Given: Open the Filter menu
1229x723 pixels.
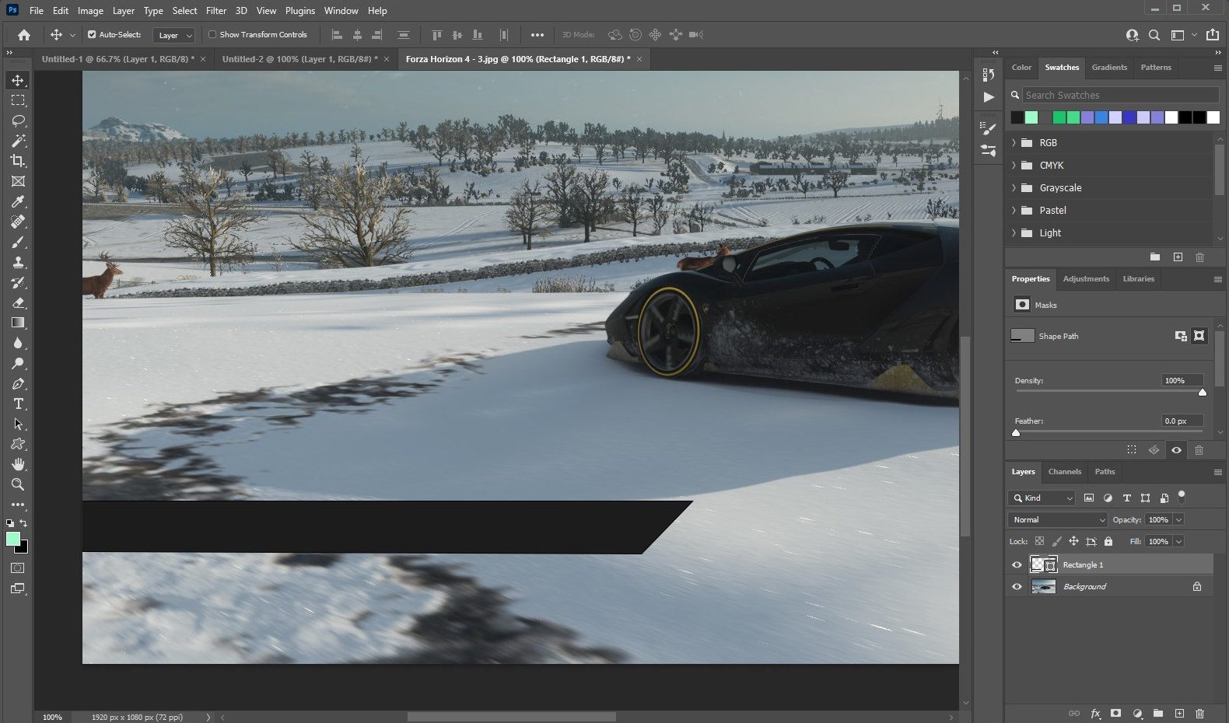Looking at the screenshot, I should 216,11.
